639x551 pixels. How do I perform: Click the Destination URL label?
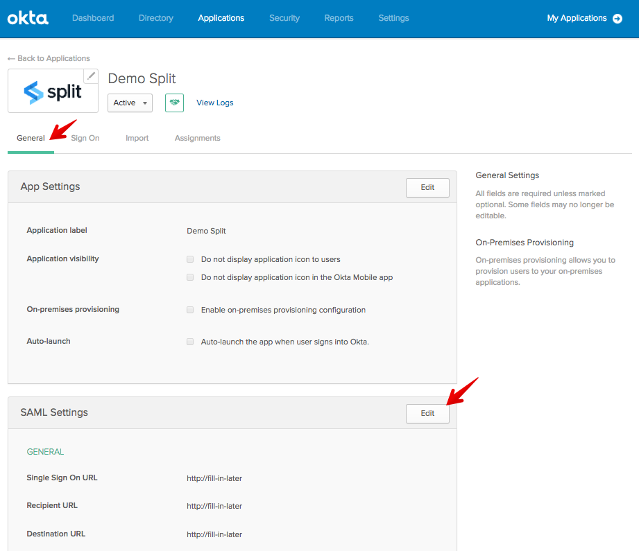point(56,534)
